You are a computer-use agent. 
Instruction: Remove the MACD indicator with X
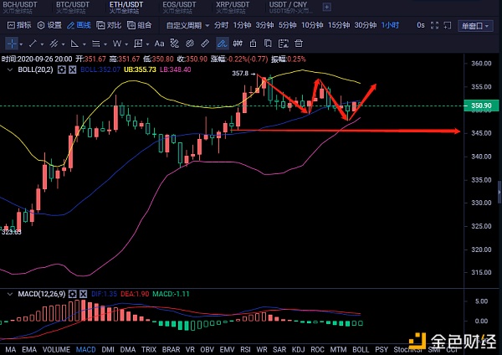(83, 294)
